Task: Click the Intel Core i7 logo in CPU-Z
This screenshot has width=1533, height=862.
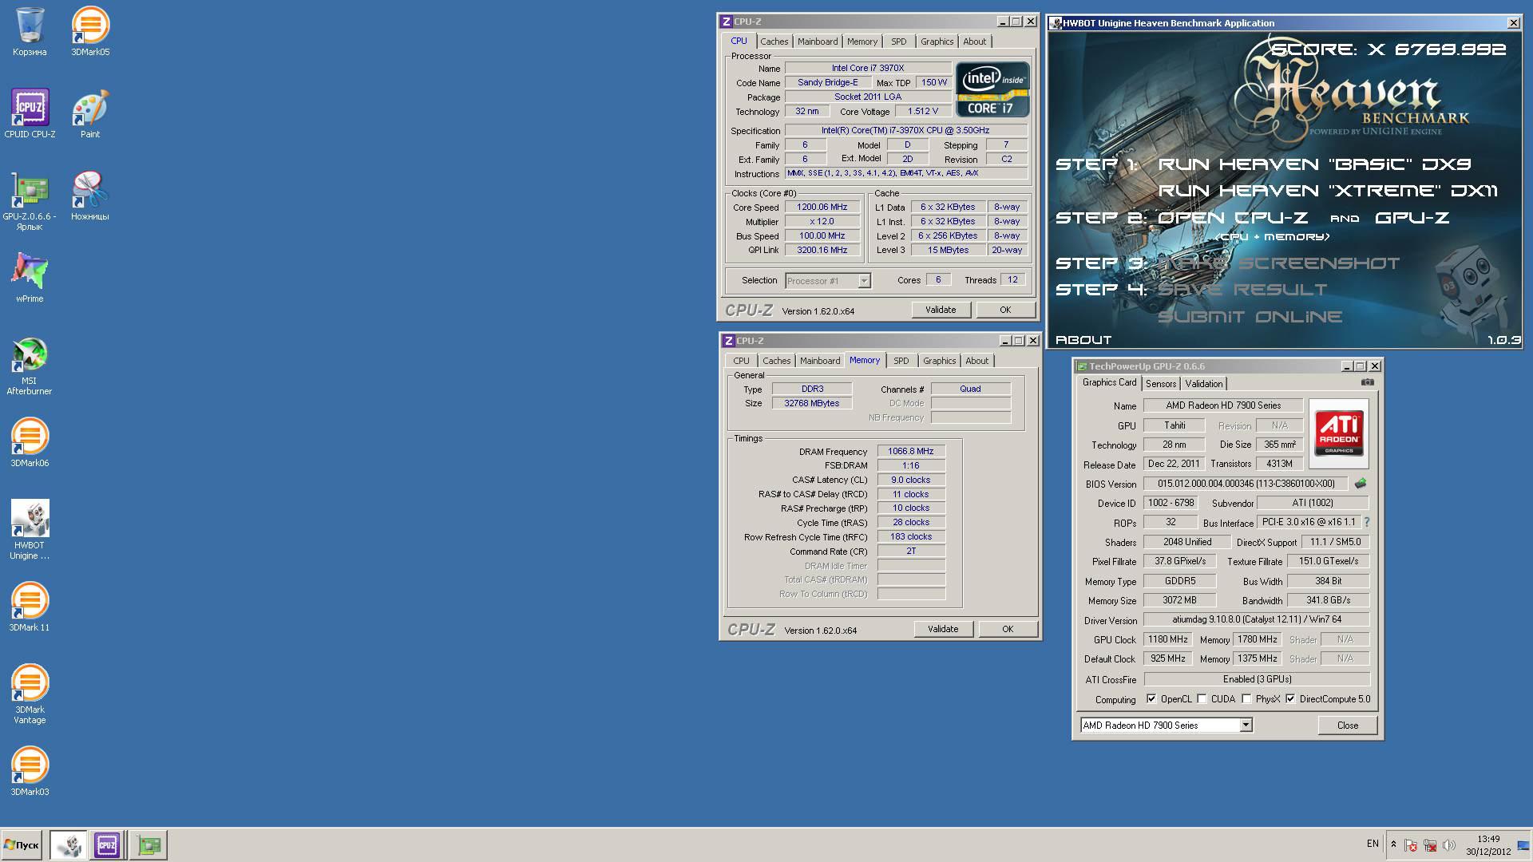Action: 992,89
